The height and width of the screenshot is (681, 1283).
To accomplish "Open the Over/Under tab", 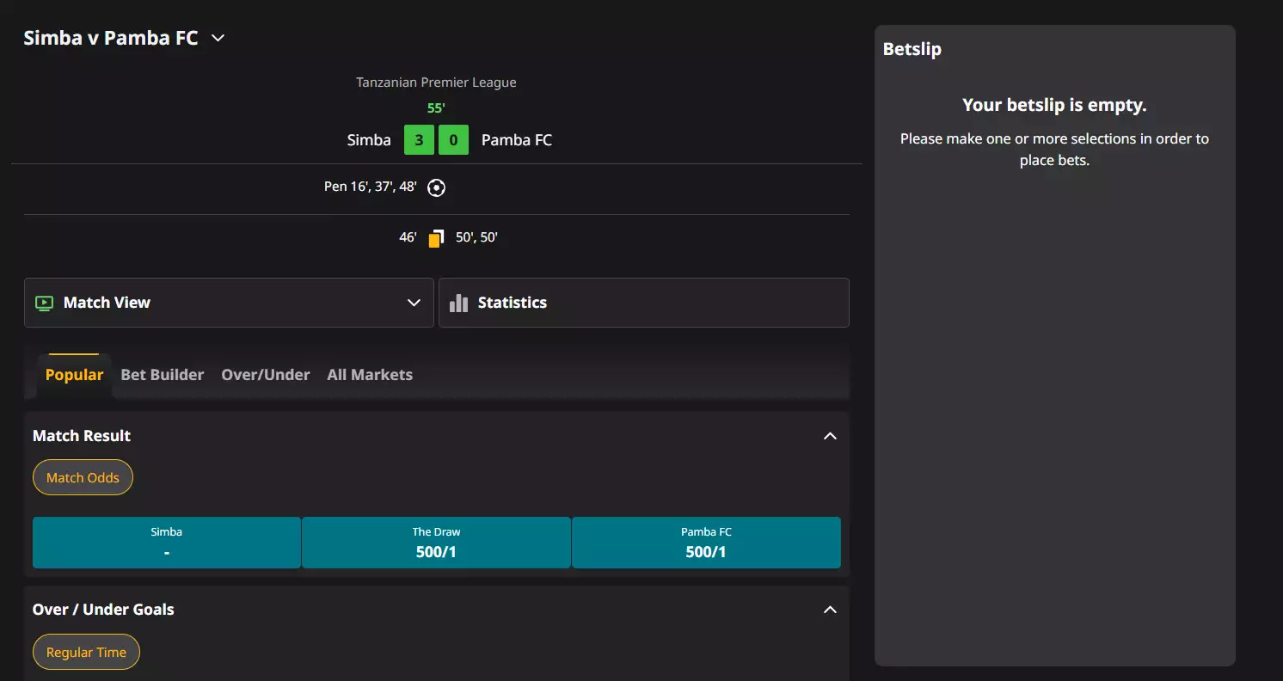I will tap(266, 375).
